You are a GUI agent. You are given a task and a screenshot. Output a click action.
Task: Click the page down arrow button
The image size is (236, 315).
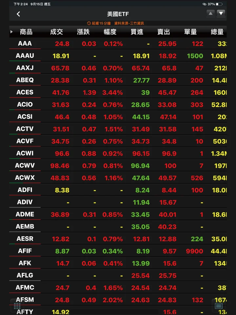pyautogui.click(x=221, y=14)
